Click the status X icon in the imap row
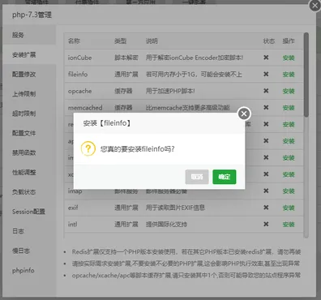The height and width of the screenshot is (300, 321). tap(266, 191)
